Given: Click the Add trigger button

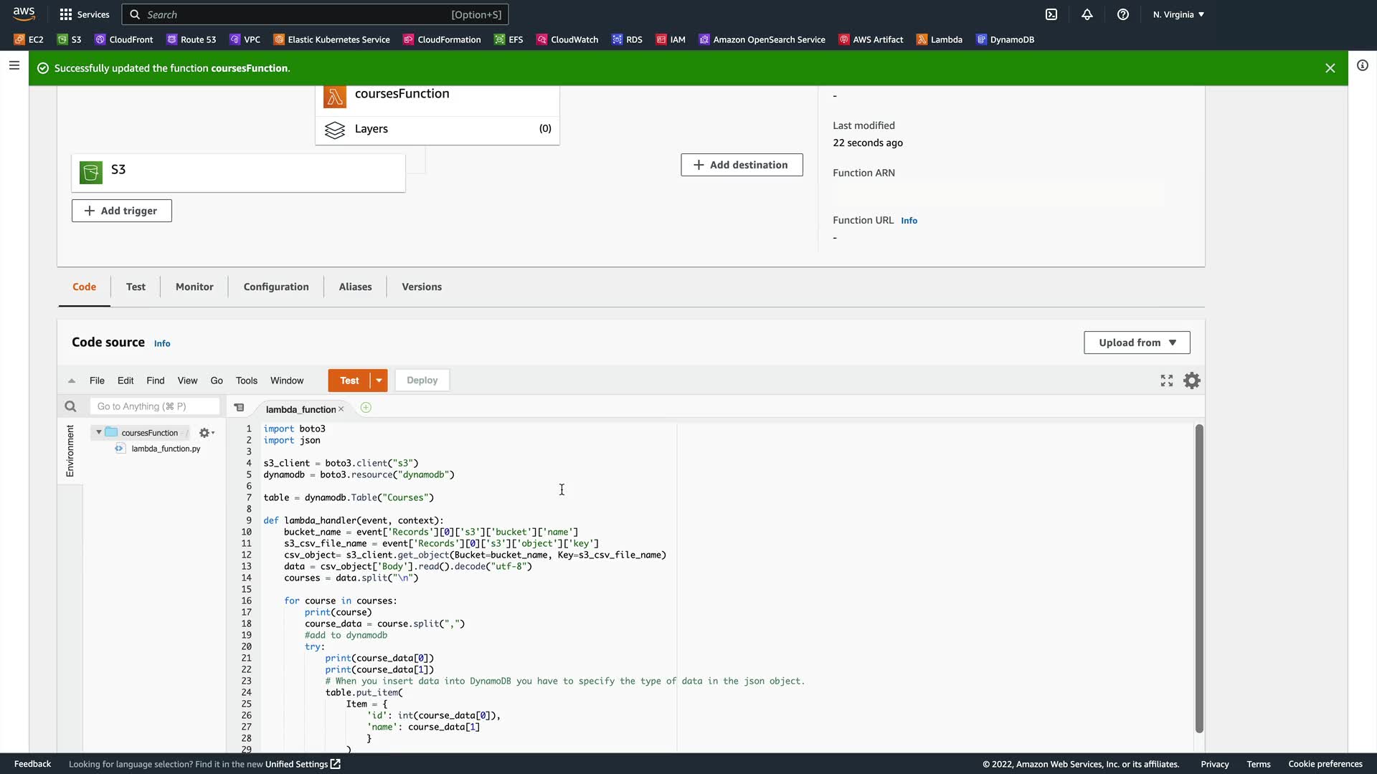Looking at the screenshot, I should pyautogui.click(x=121, y=211).
